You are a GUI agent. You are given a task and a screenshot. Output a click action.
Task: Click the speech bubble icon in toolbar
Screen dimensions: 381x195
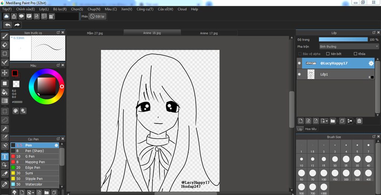[21, 16]
